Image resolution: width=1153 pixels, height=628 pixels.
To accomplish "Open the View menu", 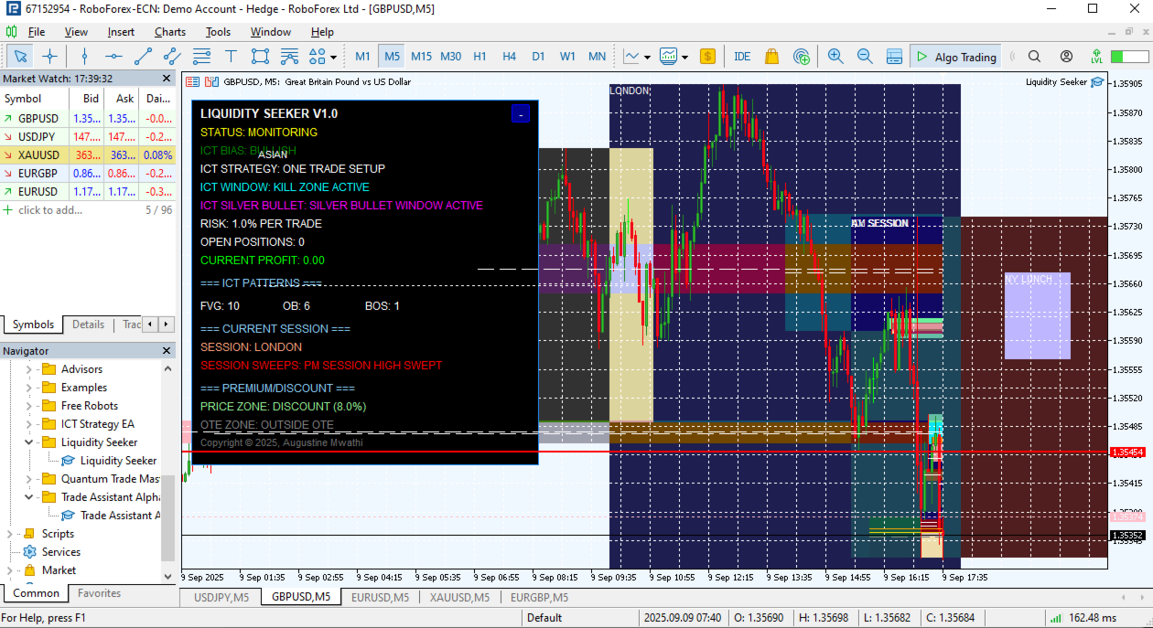I will tap(76, 31).
